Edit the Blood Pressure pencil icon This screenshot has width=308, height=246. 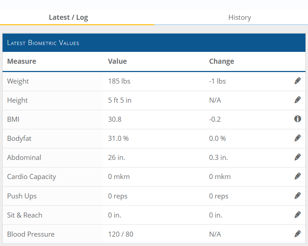point(298,234)
